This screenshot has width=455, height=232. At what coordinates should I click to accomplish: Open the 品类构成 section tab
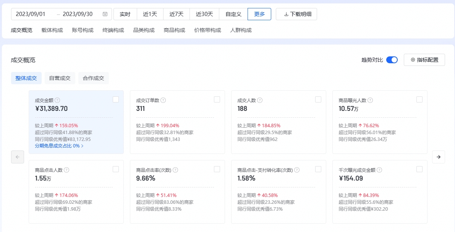click(144, 30)
